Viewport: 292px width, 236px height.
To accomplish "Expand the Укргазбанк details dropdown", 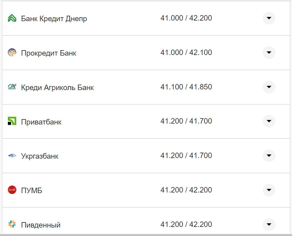I will click(x=269, y=156).
